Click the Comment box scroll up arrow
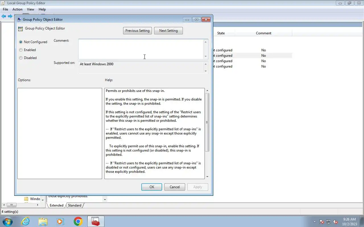364x227 pixels. [206, 42]
